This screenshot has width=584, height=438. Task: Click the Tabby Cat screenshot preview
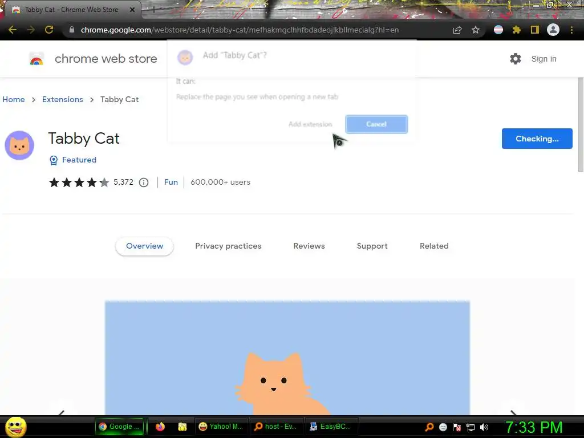click(x=287, y=358)
